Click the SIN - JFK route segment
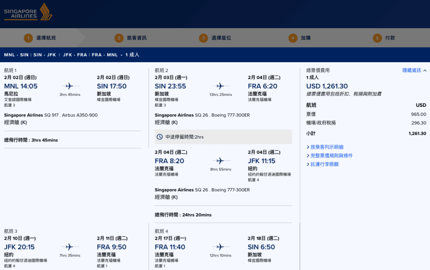430x270 pixels. pos(45,55)
